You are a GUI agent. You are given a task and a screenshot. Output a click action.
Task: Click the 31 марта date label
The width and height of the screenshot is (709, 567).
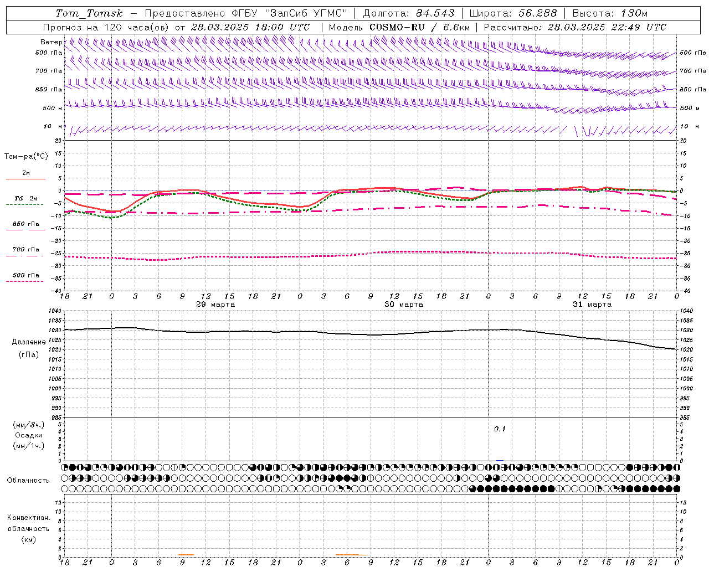(592, 305)
